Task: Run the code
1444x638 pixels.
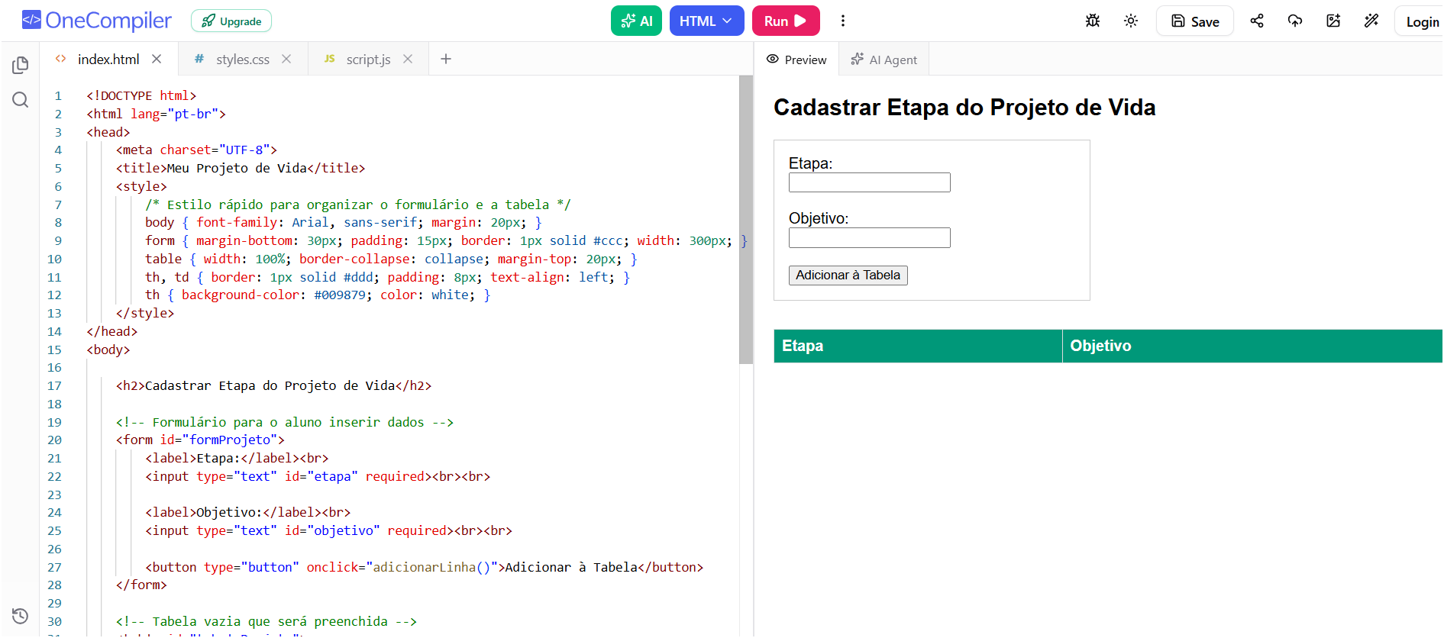Action: click(786, 21)
